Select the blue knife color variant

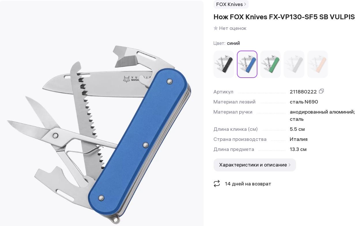[x=247, y=64]
